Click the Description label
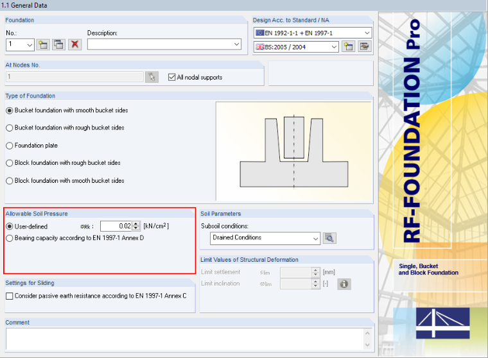The width and height of the screenshot is (488, 358). tap(102, 33)
